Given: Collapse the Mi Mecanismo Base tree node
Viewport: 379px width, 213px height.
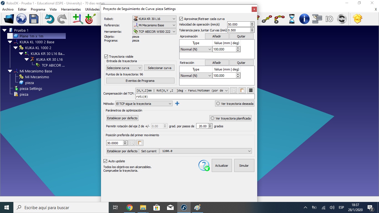Looking at the screenshot, I should 10,71.
